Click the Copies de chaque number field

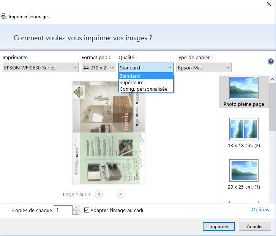pos(63,210)
